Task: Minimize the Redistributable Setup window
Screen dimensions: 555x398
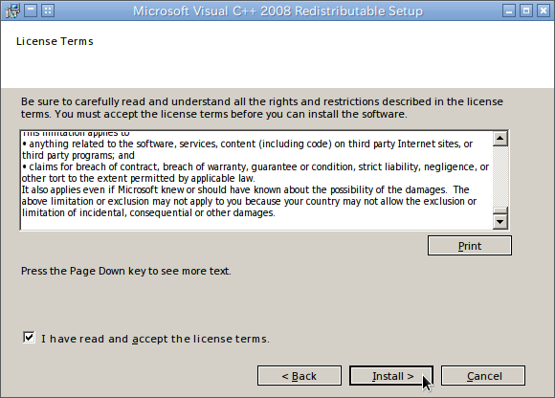Action: 509,11
